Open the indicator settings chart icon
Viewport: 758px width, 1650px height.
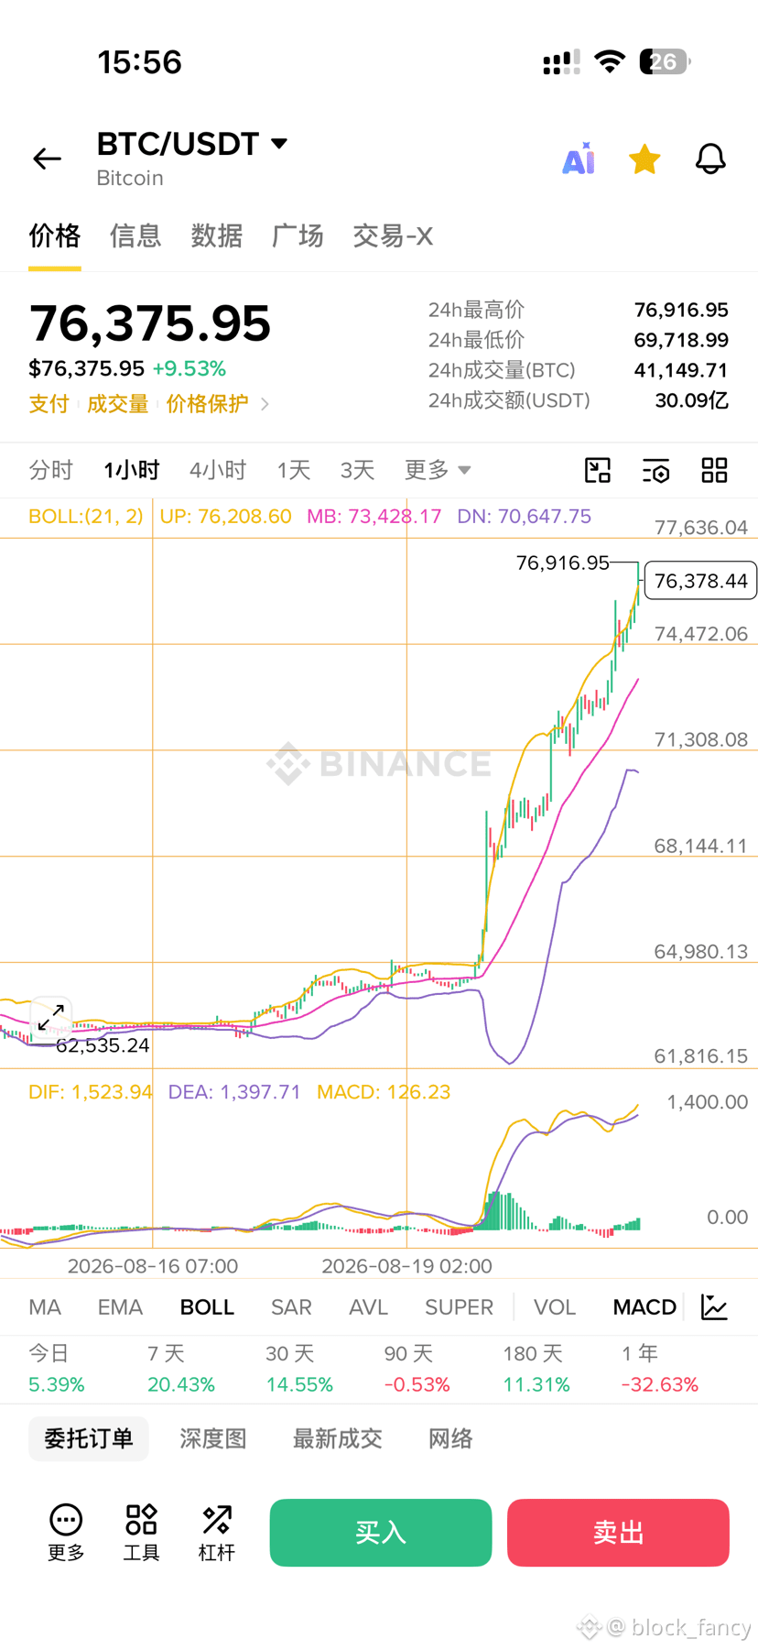click(714, 1307)
